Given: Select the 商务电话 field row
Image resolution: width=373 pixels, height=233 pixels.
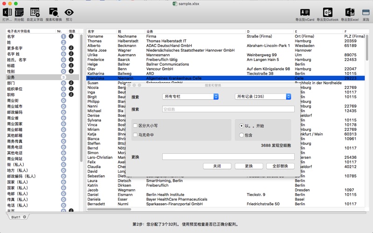Looking at the screenshot, I should click(x=42, y=147).
